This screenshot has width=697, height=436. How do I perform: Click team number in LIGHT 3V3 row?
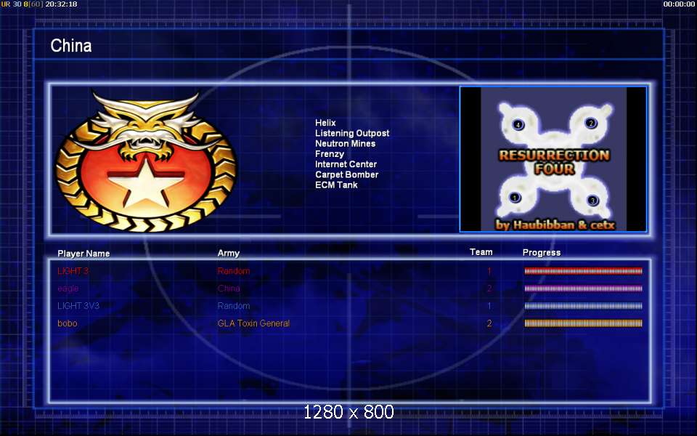[x=489, y=306]
